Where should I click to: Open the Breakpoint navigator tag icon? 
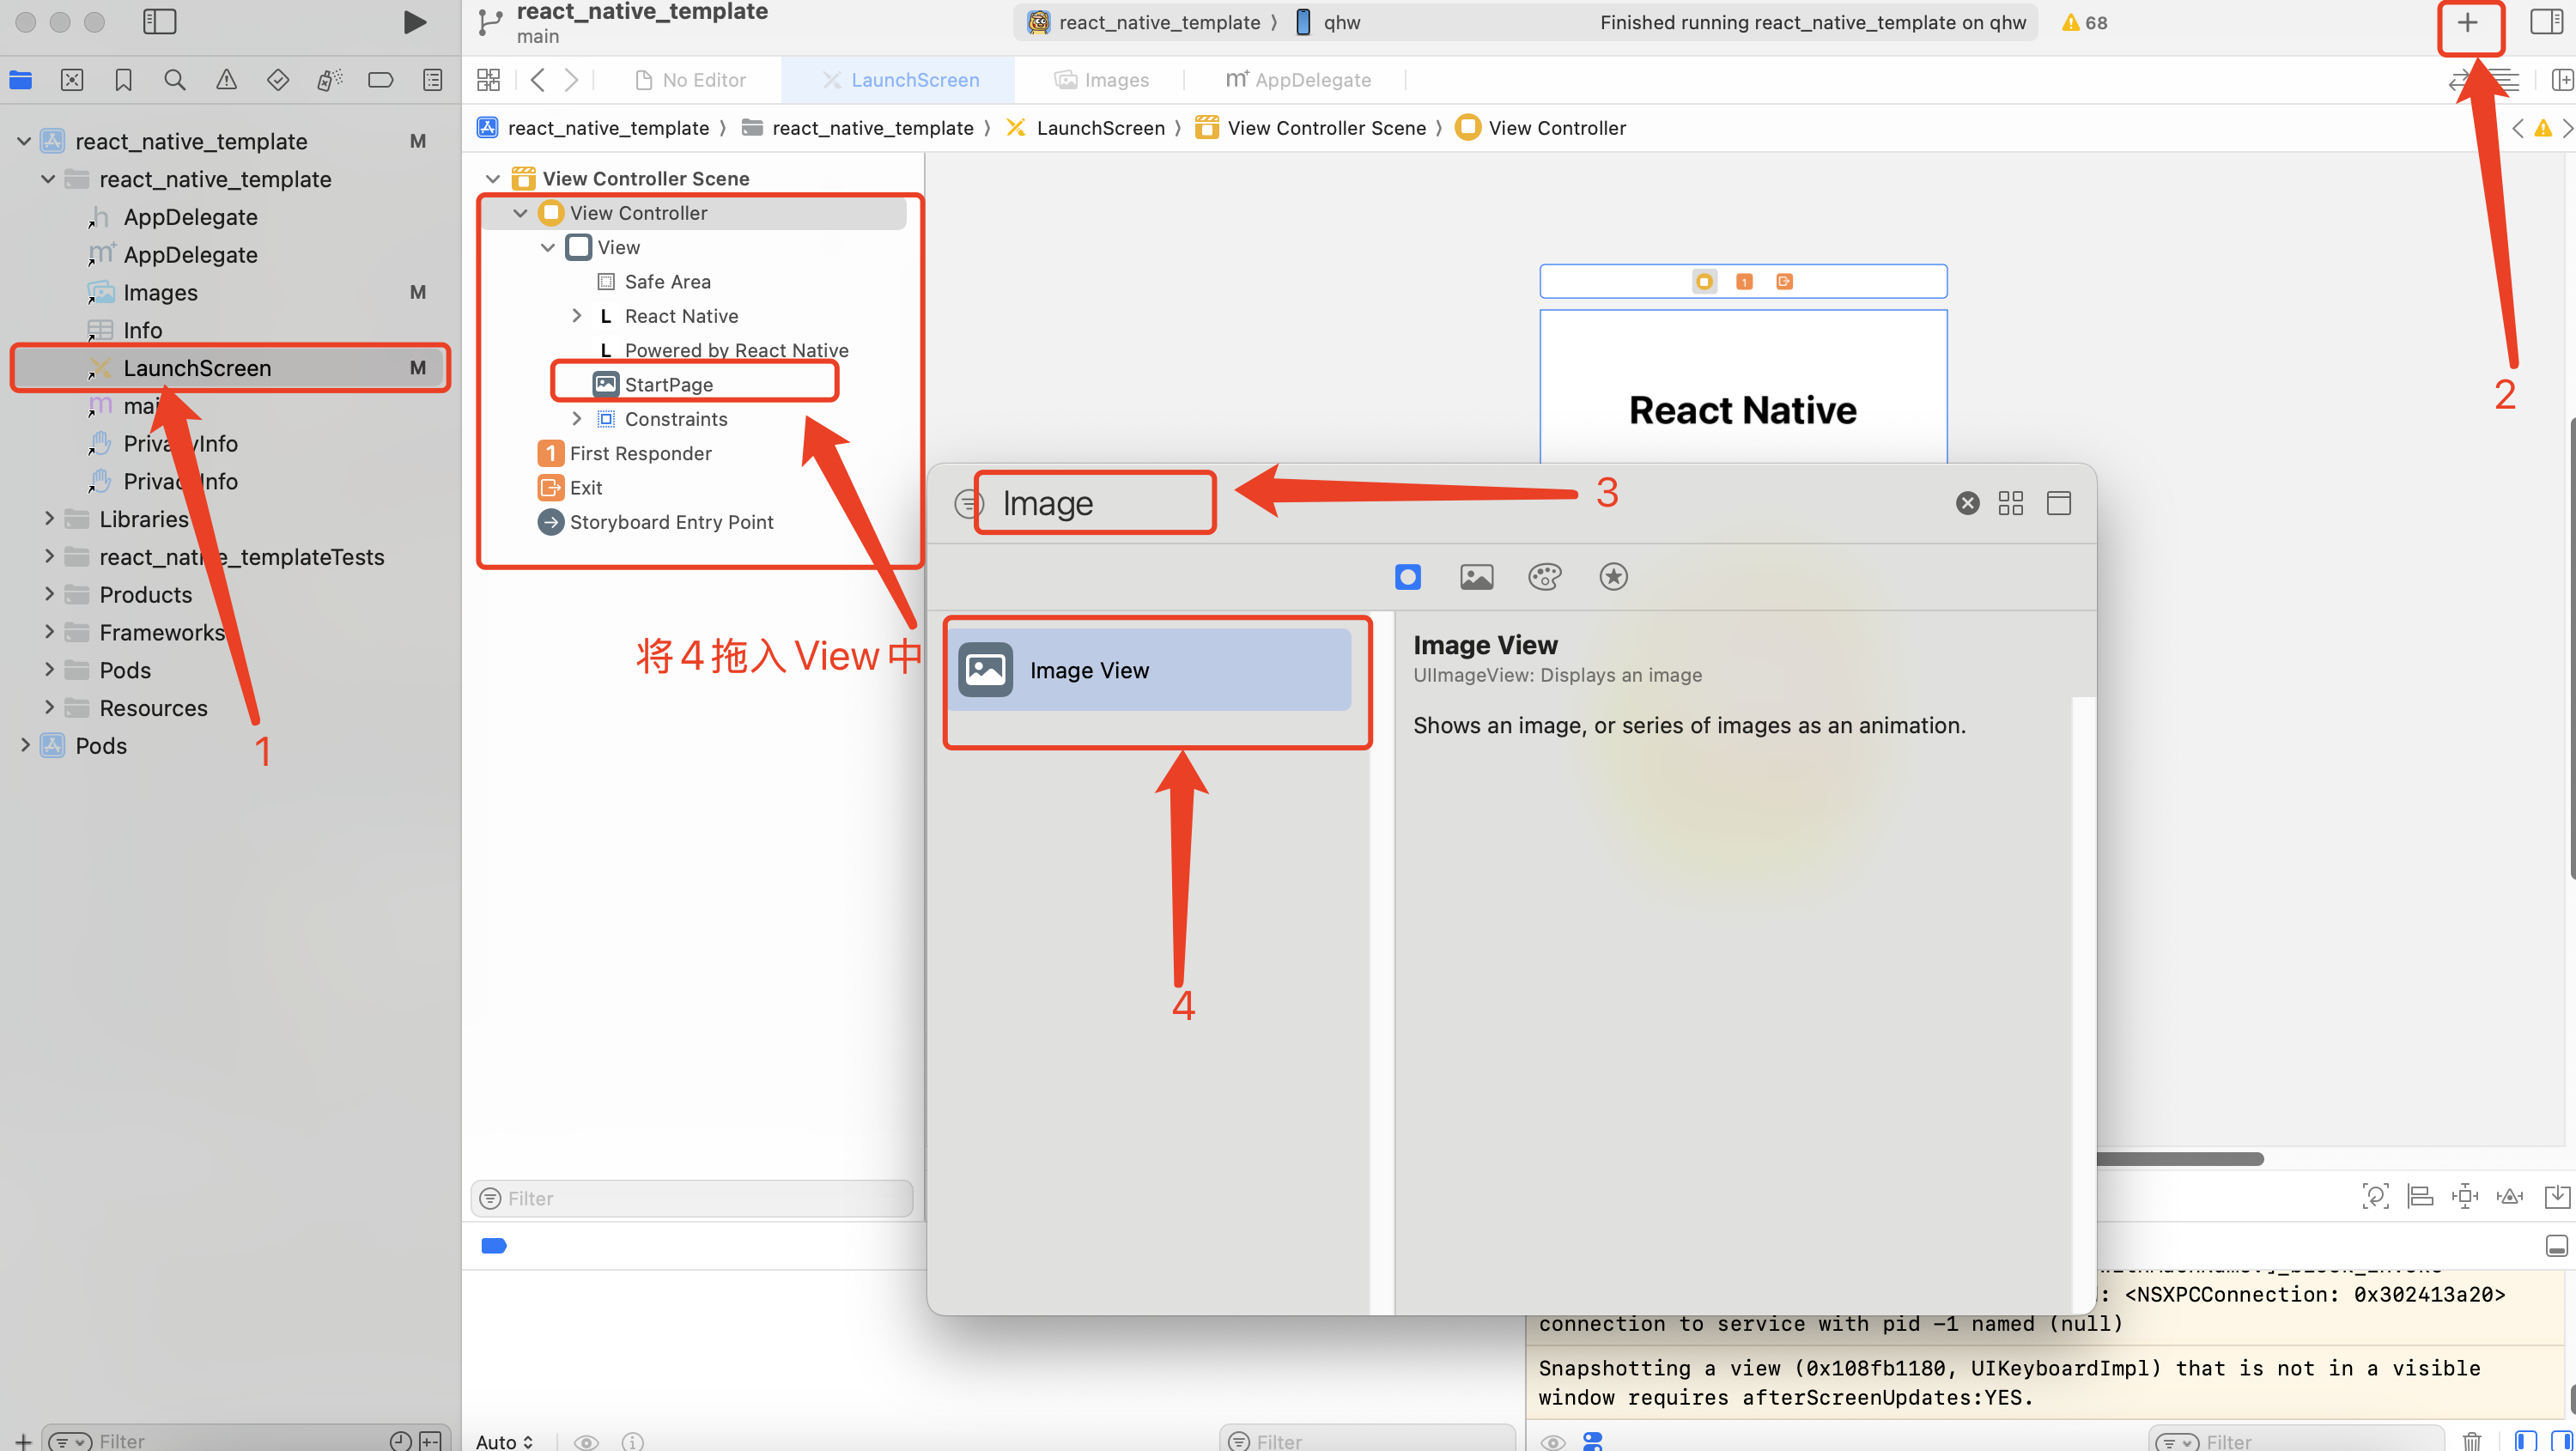(x=380, y=80)
